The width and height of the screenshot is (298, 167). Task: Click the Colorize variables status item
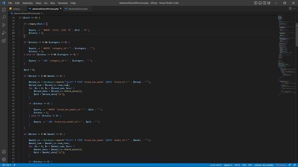tap(264, 165)
